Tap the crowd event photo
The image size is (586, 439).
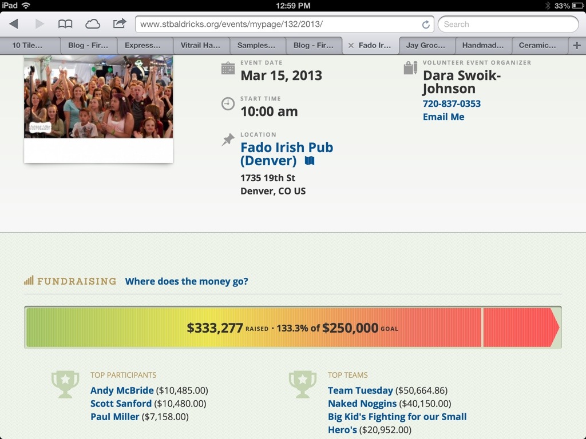[x=98, y=97]
